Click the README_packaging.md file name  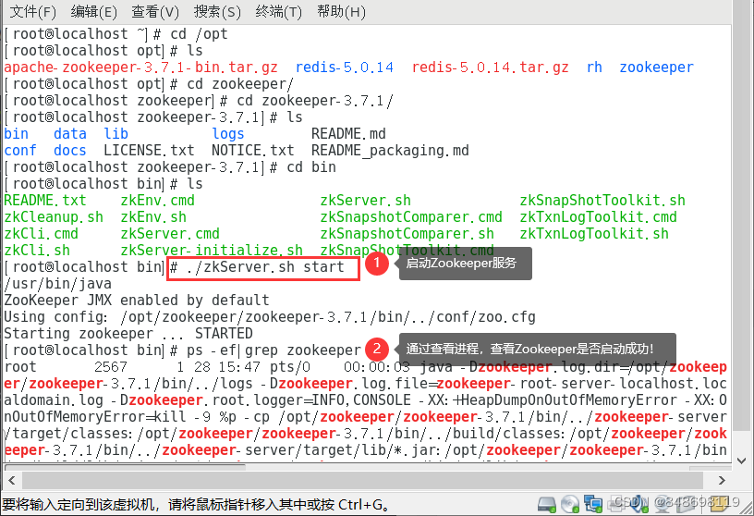coord(390,151)
